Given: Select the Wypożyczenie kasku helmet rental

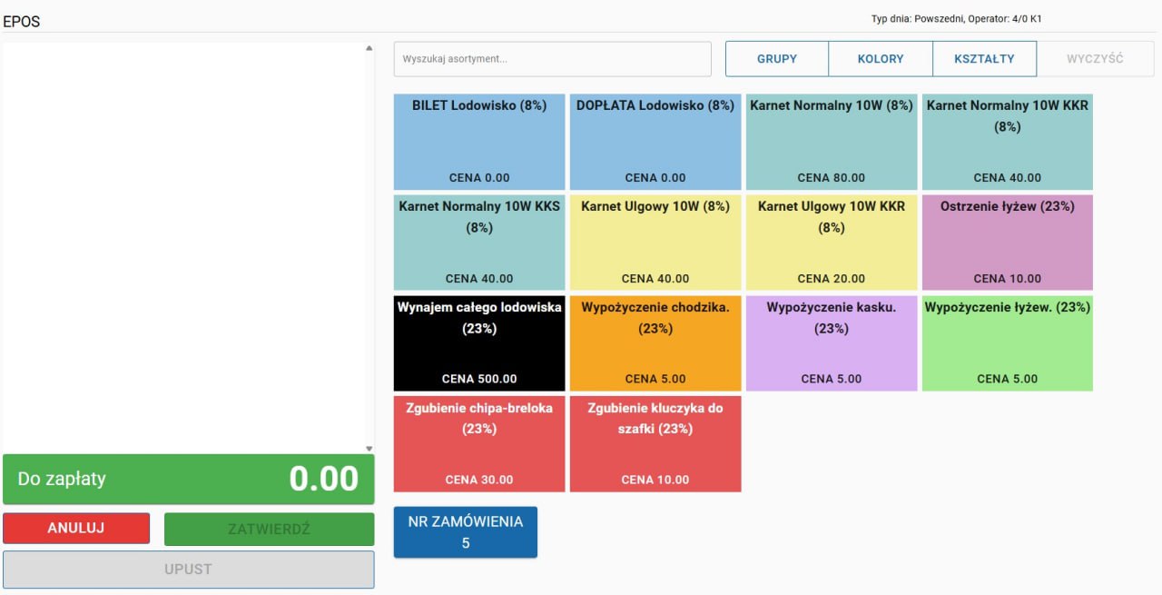Looking at the screenshot, I should point(831,342).
